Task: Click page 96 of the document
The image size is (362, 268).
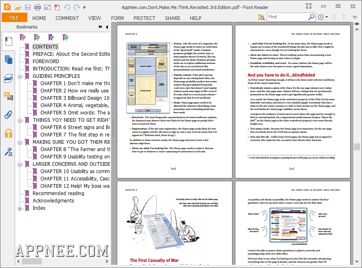Action: [174, 101]
